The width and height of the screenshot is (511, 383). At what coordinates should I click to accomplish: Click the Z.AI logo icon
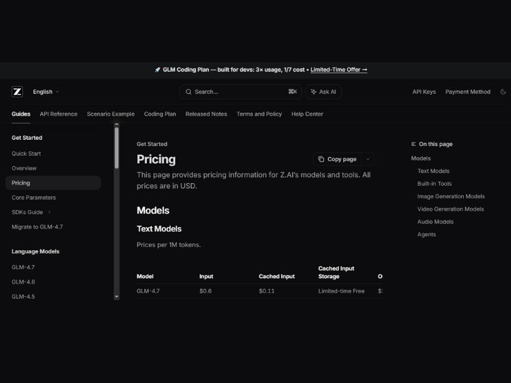coord(17,92)
